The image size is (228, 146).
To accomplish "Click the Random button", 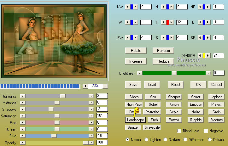I will coord(163,51).
